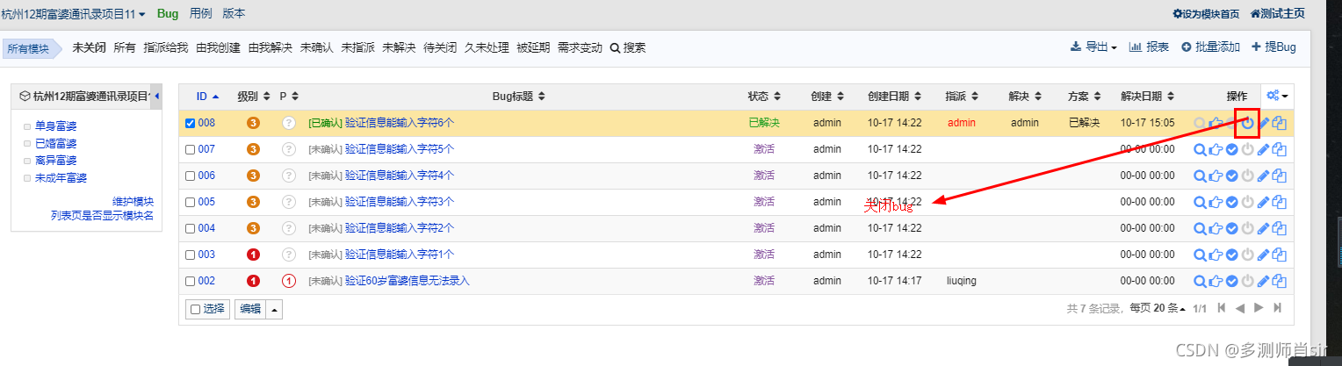Check the checkbox for bug 007
Viewport: 1342px width, 366px height.
coord(190,149)
